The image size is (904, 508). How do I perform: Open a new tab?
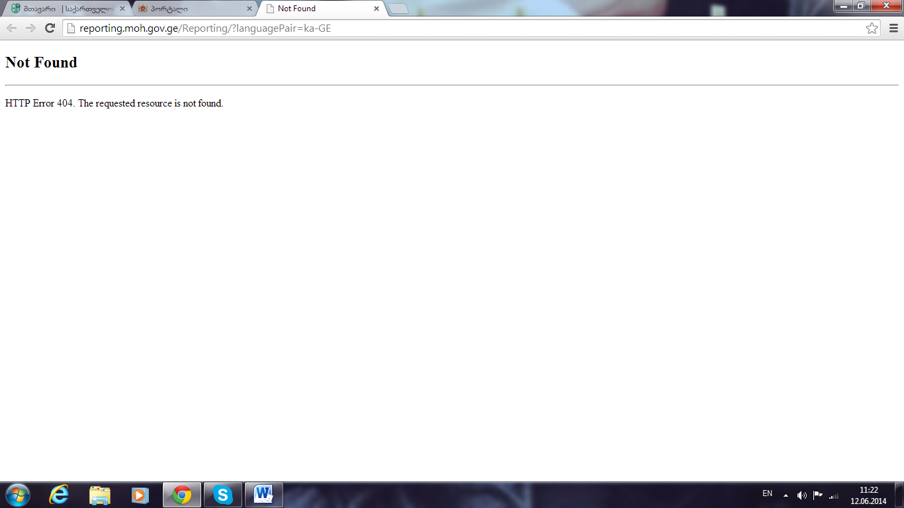[398, 9]
